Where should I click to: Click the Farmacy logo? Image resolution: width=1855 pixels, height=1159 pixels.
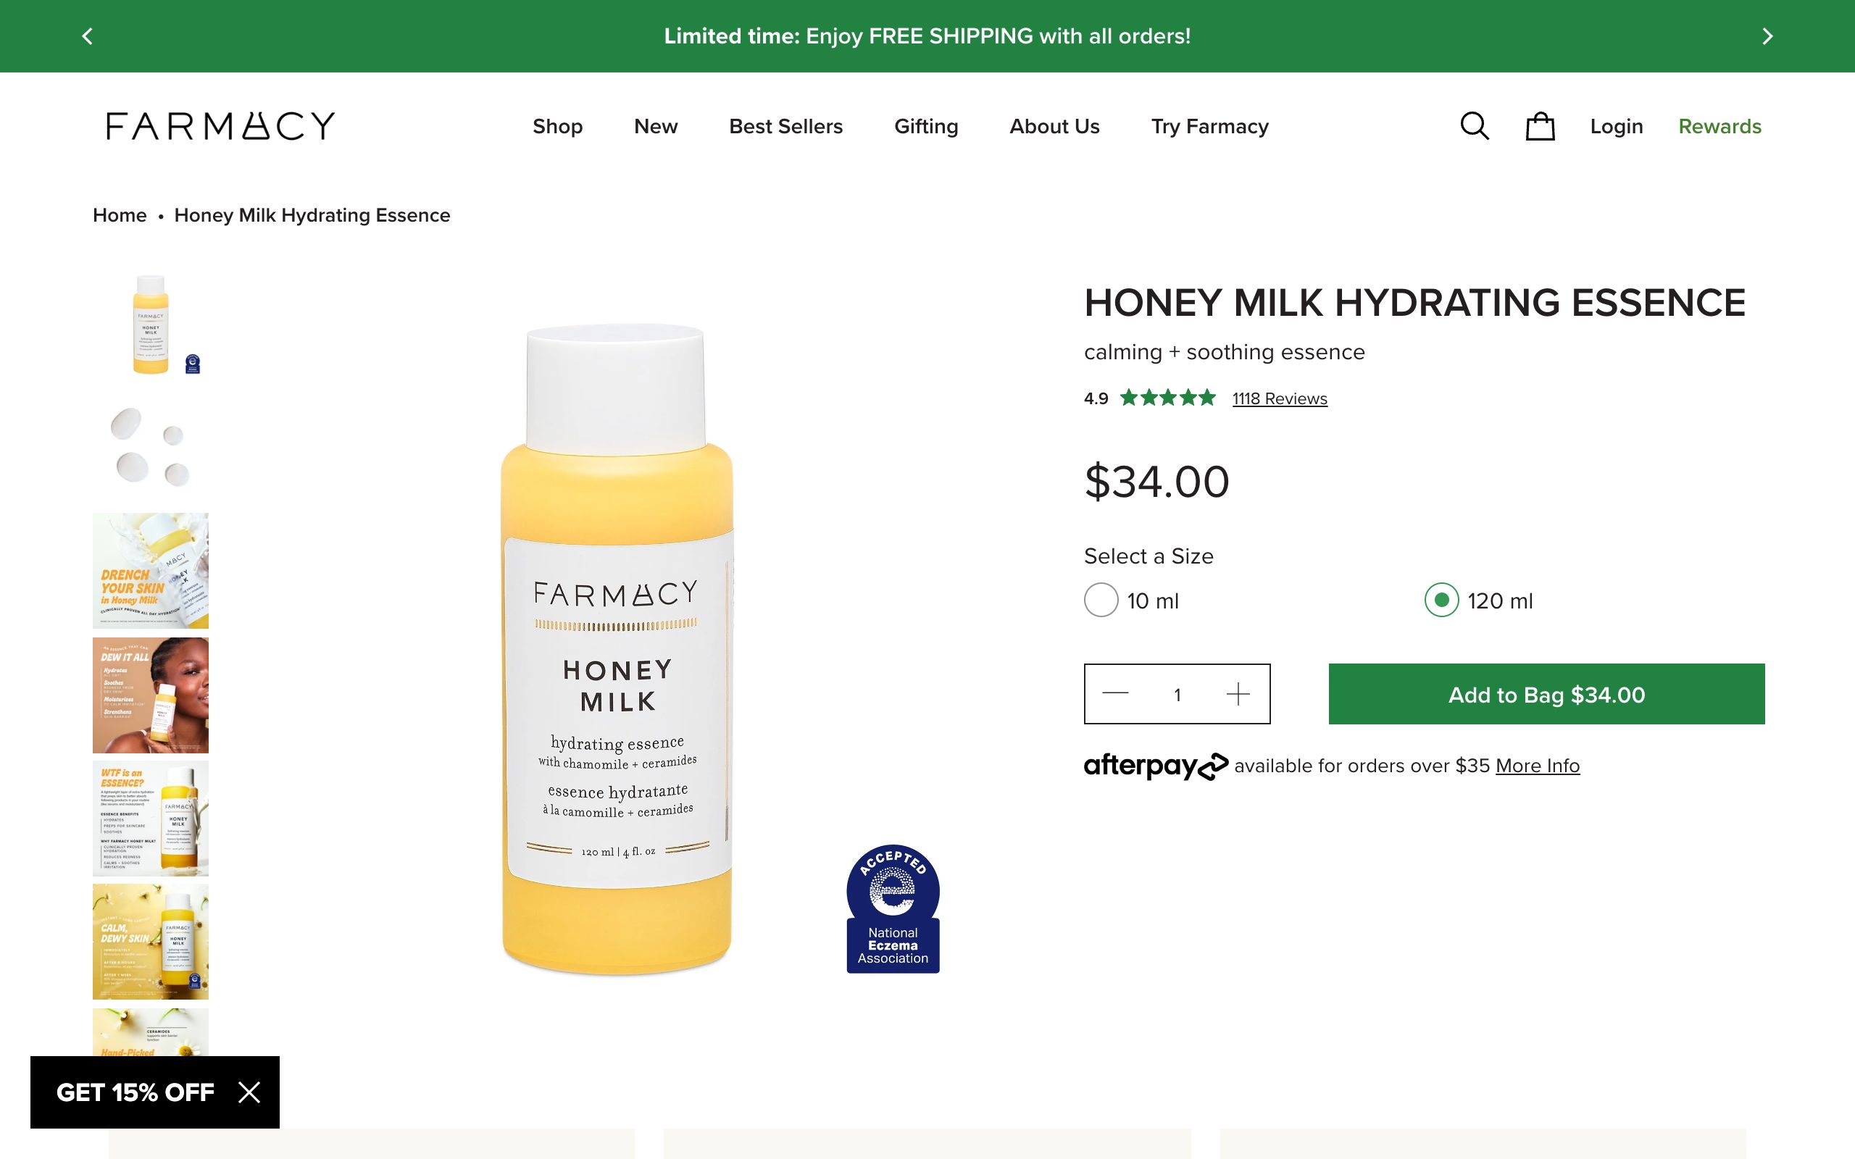tap(220, 126)
